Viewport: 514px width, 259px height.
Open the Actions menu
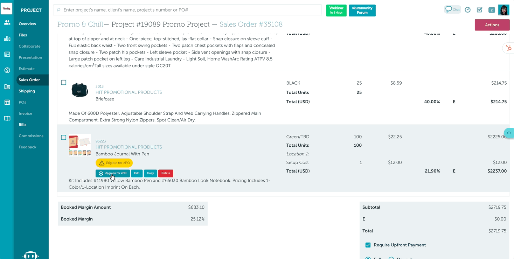[492, 25]
